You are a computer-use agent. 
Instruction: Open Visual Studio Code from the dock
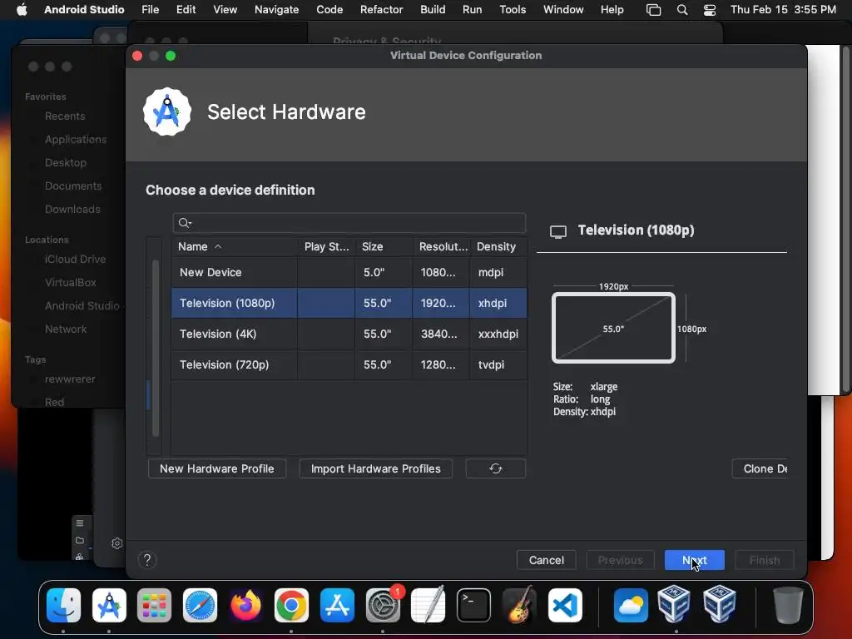point(565,605)
